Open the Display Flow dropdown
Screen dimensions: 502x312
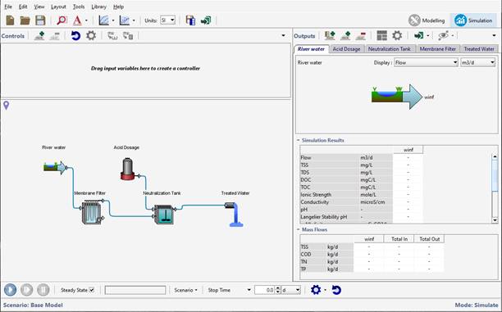coord(426,63)
